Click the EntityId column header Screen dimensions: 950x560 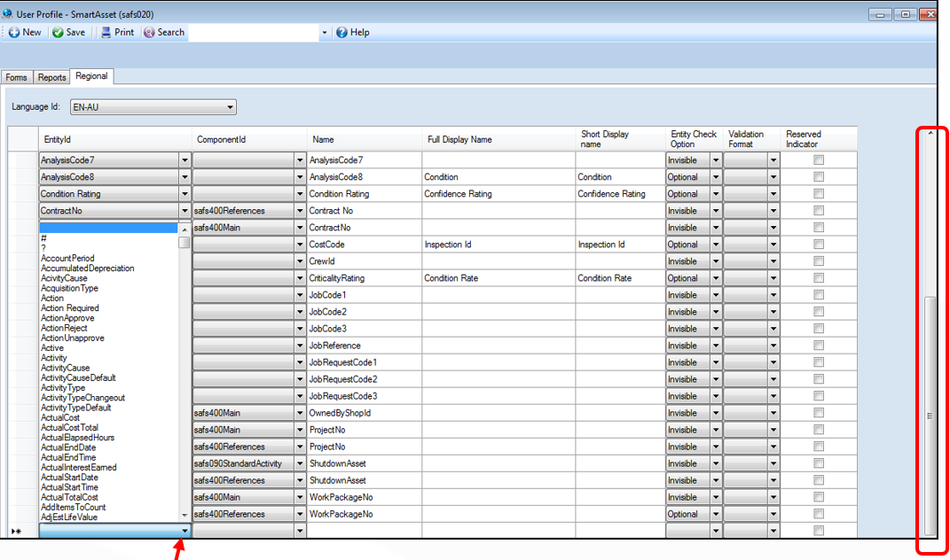115,139
